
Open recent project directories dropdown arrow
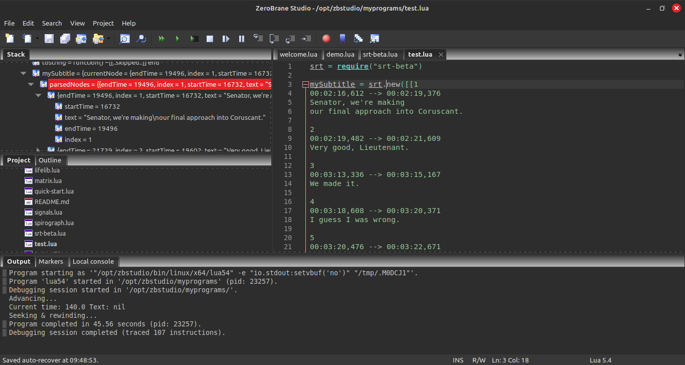point(108,39)
